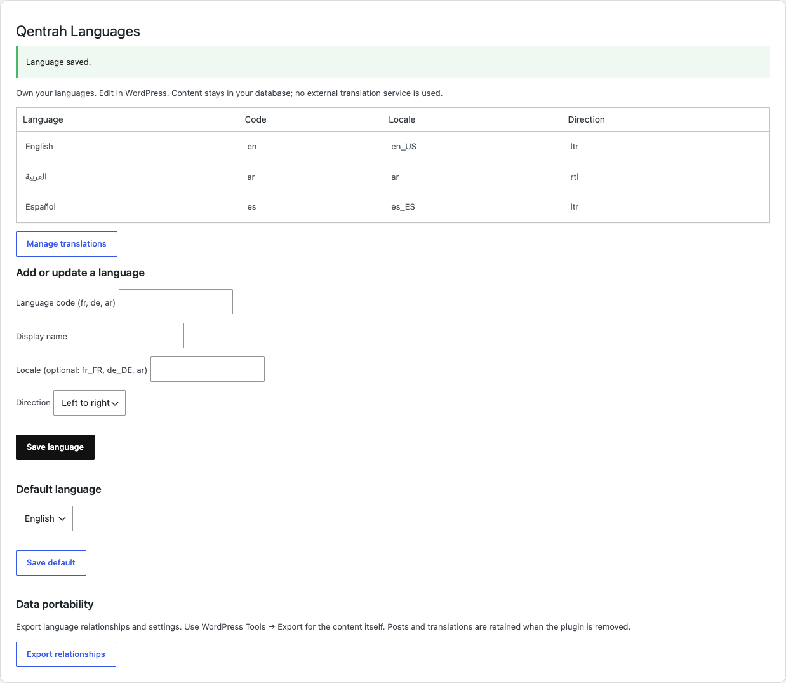This screenshot has height=683, width=786.
Task: Click the 'ar' locale cell of Arabic row
Action: pyautogui.click(x=395, y=177)
